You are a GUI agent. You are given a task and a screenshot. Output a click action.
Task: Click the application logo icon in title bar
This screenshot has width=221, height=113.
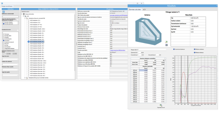click(2, 3)
